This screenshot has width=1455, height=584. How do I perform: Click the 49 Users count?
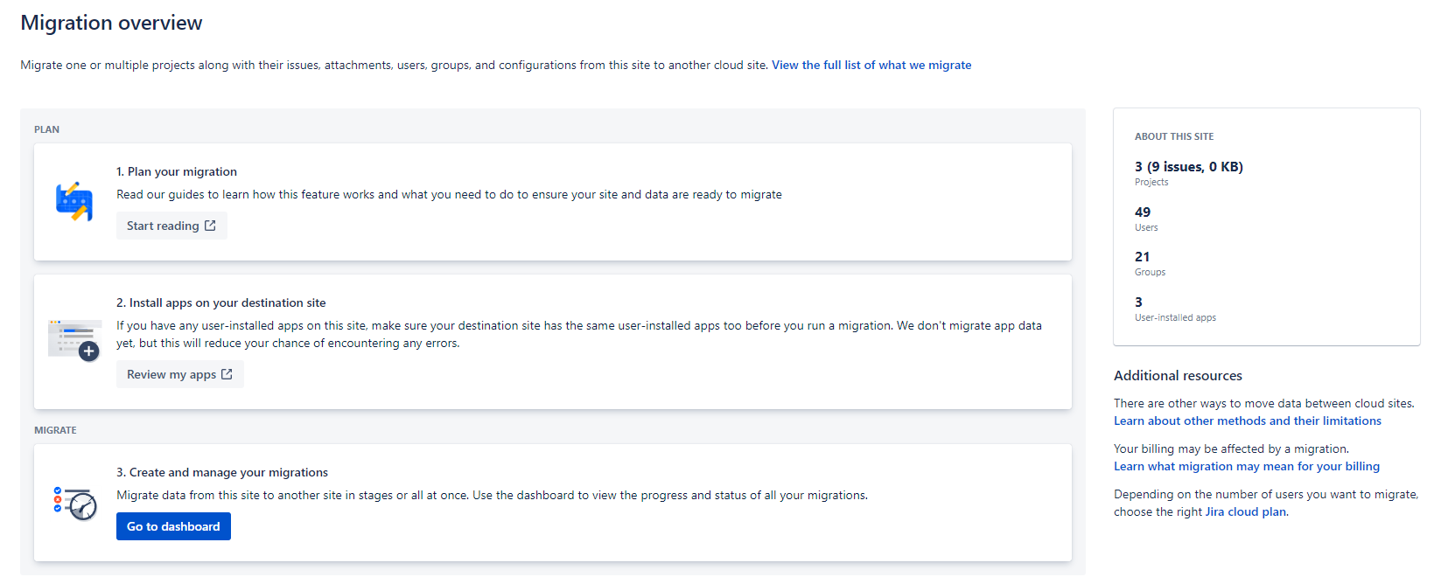[1143, 212]
